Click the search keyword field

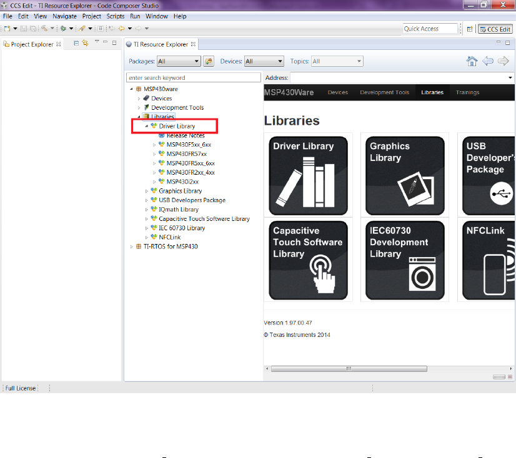pyautogui.click(x=194, y=77)
